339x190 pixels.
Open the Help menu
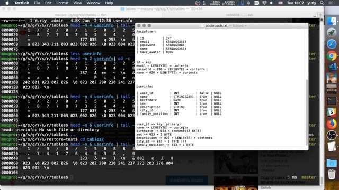click(x=109, y=3)
